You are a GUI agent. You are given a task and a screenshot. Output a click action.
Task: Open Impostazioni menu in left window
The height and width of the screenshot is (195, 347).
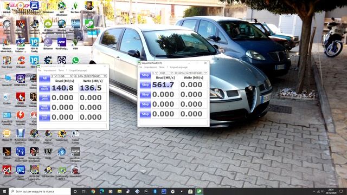point(50,70)
